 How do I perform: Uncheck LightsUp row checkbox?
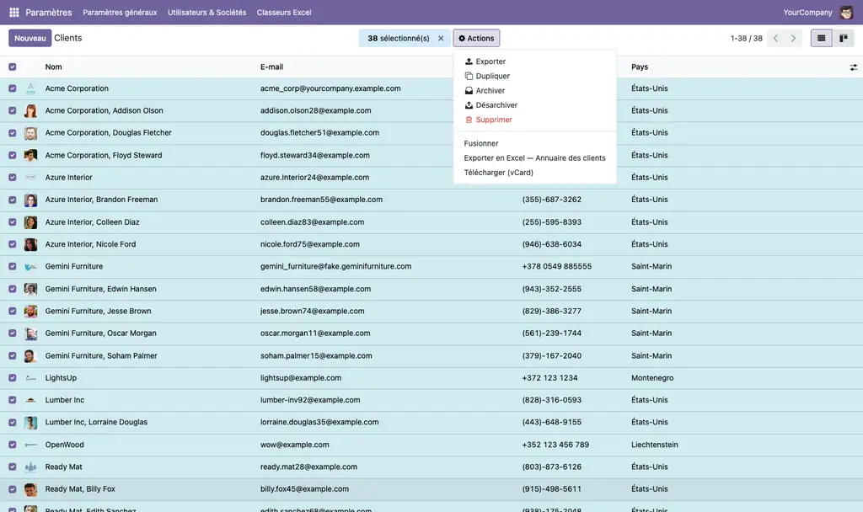(12, 378)
